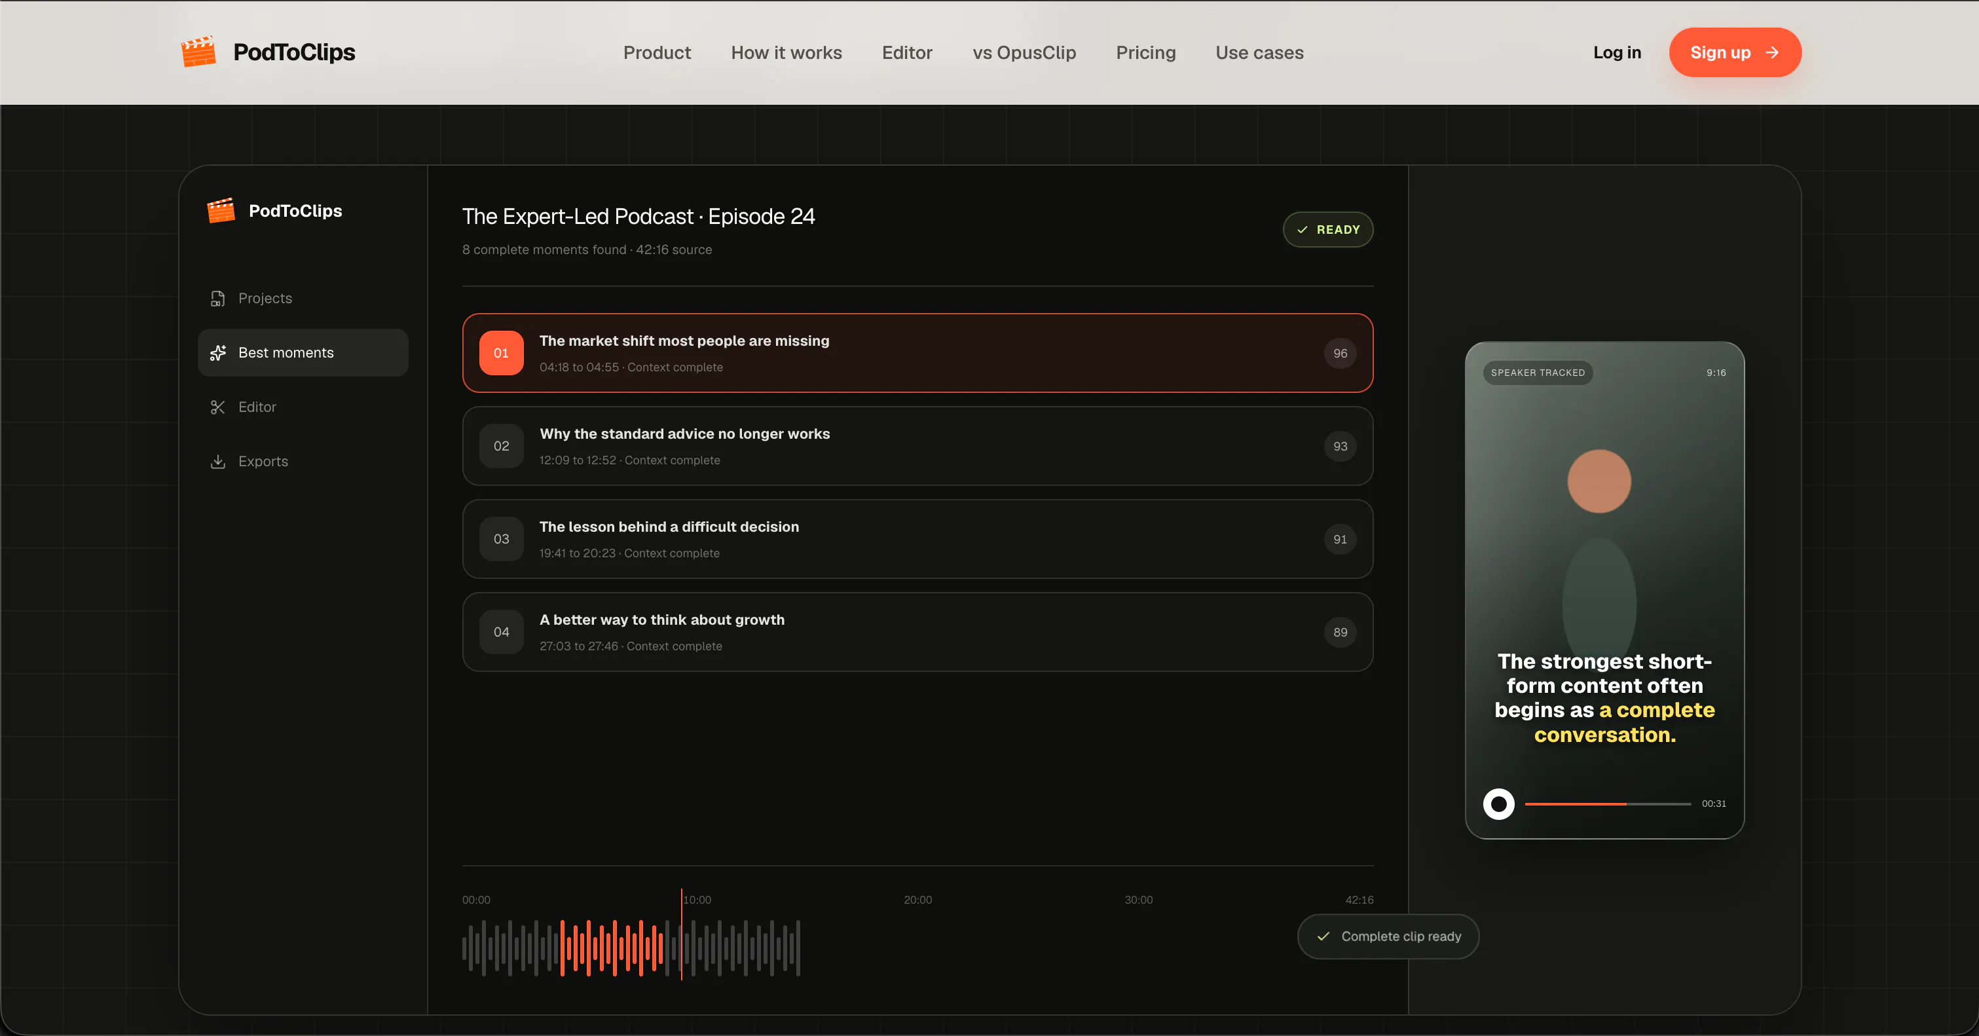This screenshot has width=1979, height=1036.
Task: Click the PodToClips clapperboard logo in header
Action: click(x=198, y=52)
